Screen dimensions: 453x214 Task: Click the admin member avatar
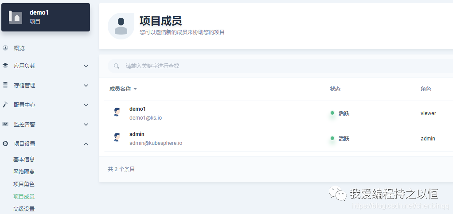(x=117, y=137)
